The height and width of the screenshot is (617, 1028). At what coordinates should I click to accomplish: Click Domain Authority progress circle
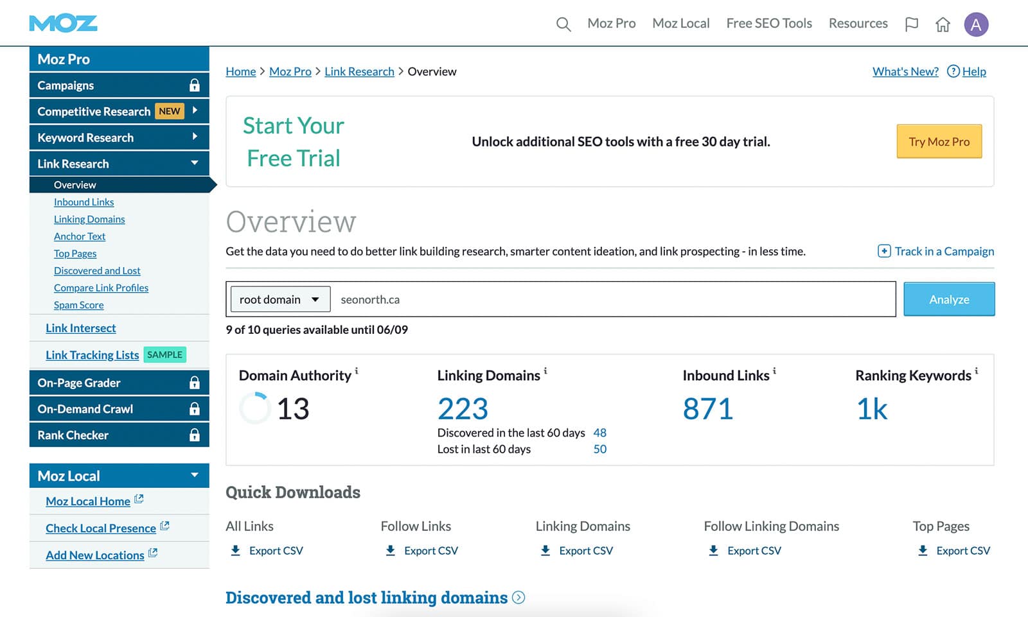click(255, 408)
